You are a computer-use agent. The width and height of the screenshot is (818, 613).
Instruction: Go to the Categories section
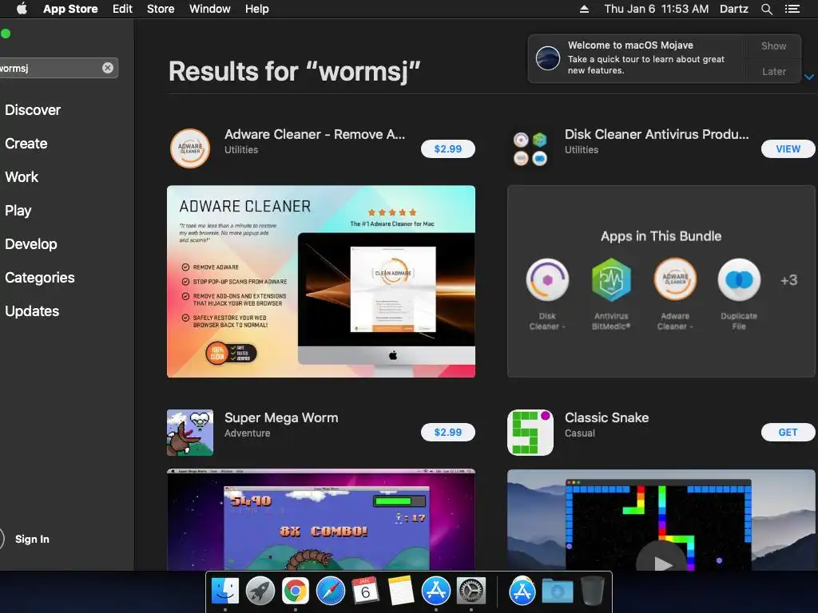tap(40, 277)
